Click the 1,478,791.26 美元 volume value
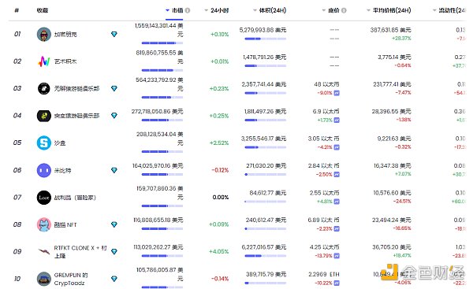Screen dimensions: 473x289 click(265, 57)
